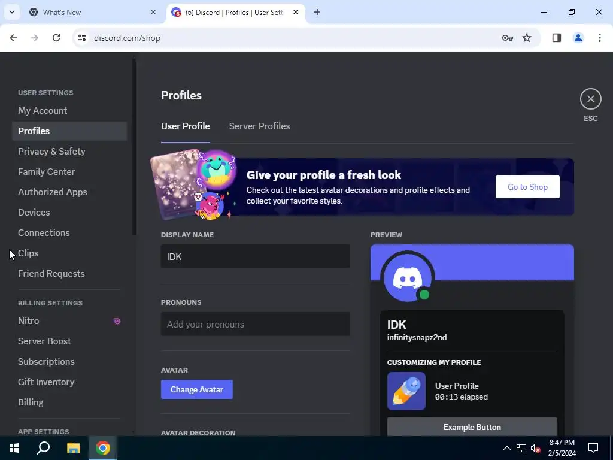Show hidden system tray icons
This screenshot has width=613, height=460.
pos(506,448)
